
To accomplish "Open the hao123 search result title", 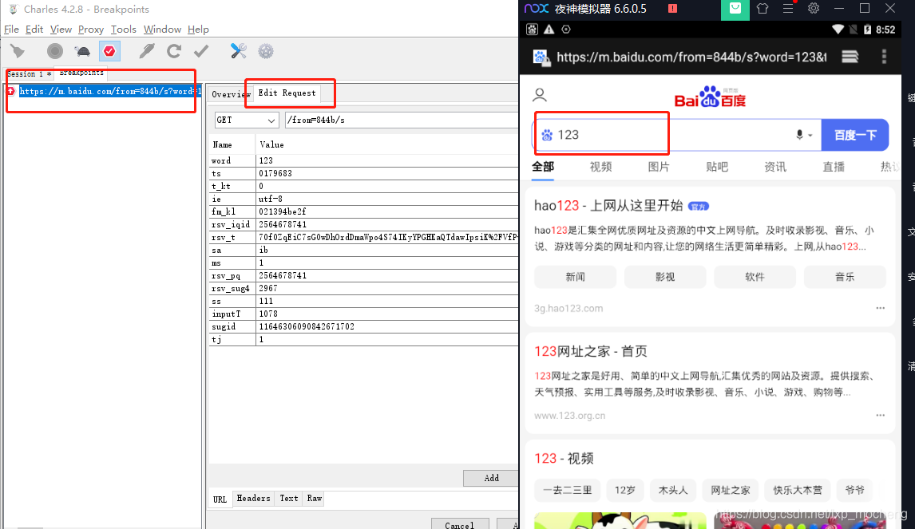I will click(608, 205).
